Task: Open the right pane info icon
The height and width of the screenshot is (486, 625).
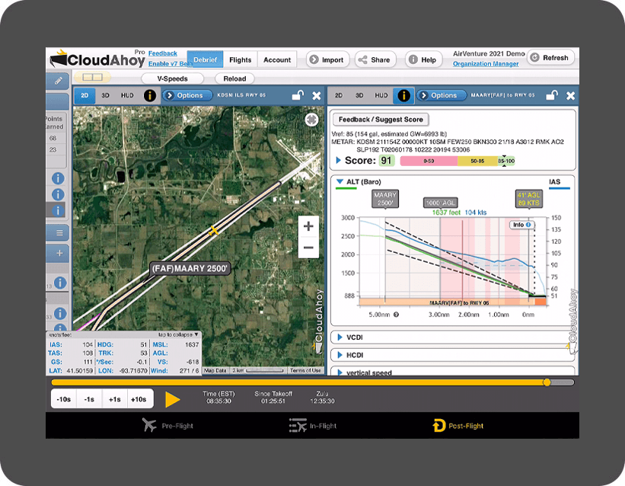Action: click(x=403, y=95)
